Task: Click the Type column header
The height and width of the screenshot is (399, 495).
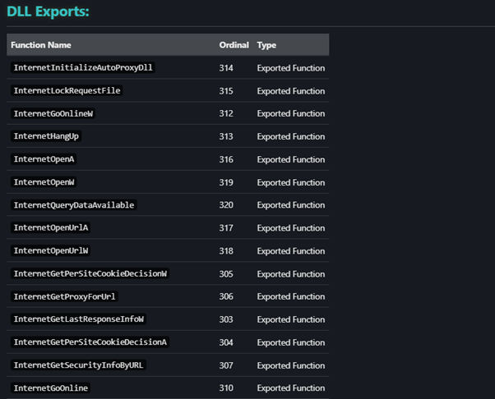Action: [x=266, y=45]
